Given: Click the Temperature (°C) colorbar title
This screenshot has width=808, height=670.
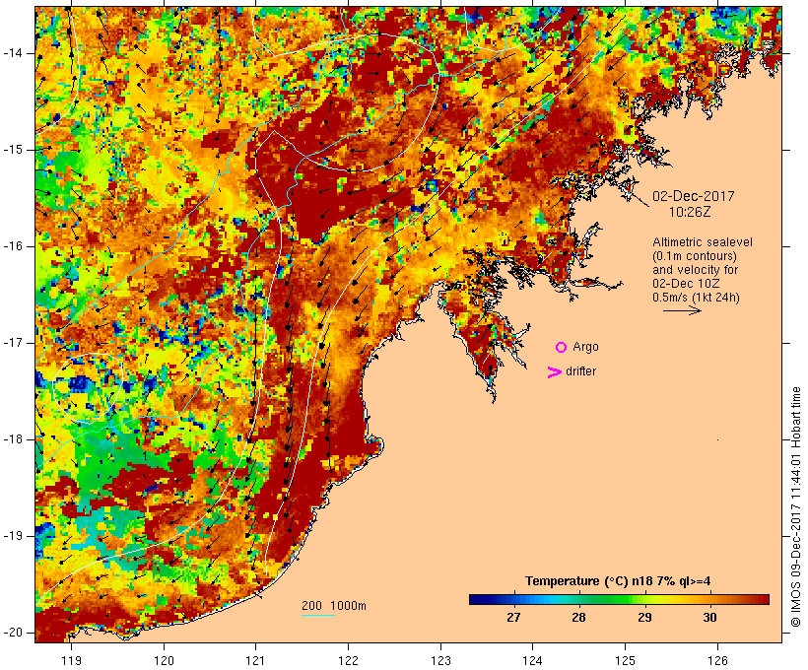Looking at the screenshot, I should point(618,581).
